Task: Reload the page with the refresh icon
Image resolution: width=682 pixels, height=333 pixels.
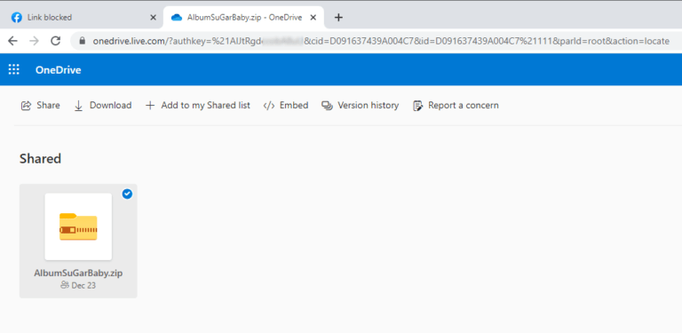Action: pos(55,42)
